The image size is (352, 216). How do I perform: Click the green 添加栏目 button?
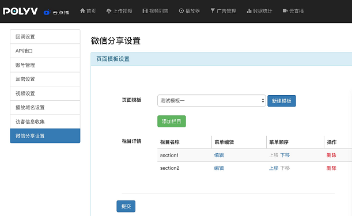point(172,121)
